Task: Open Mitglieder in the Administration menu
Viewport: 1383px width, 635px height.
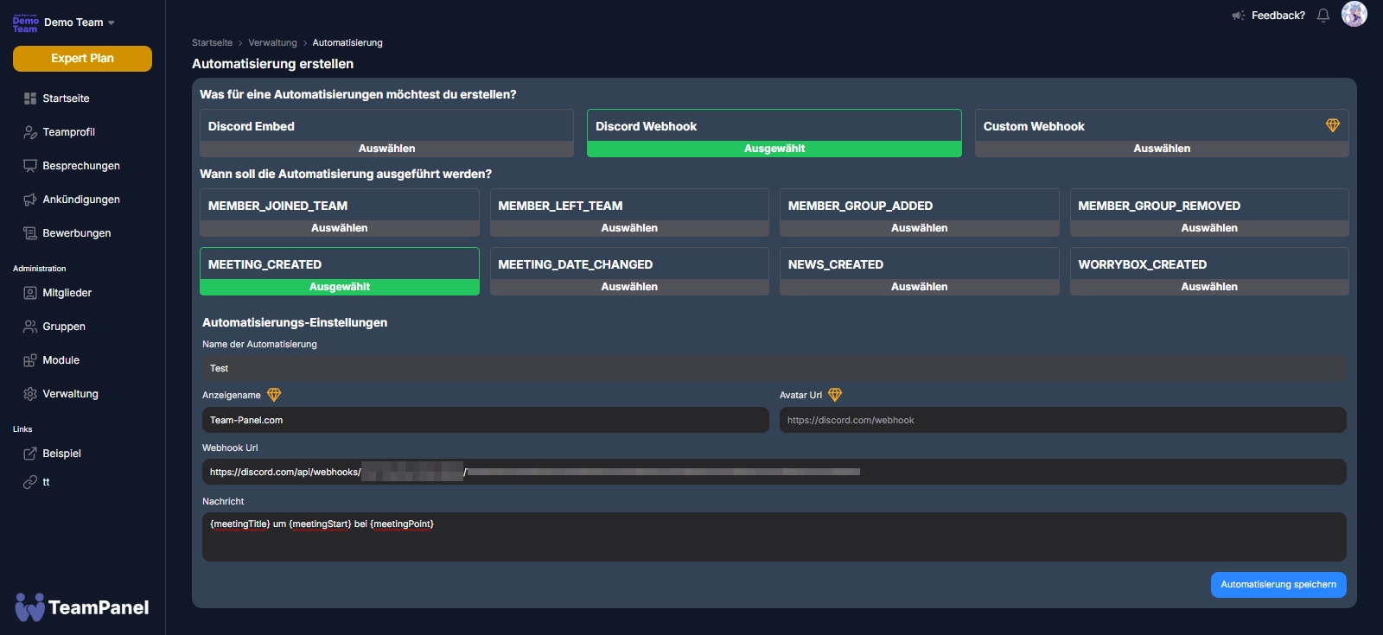Action: (x=67, y=293)
